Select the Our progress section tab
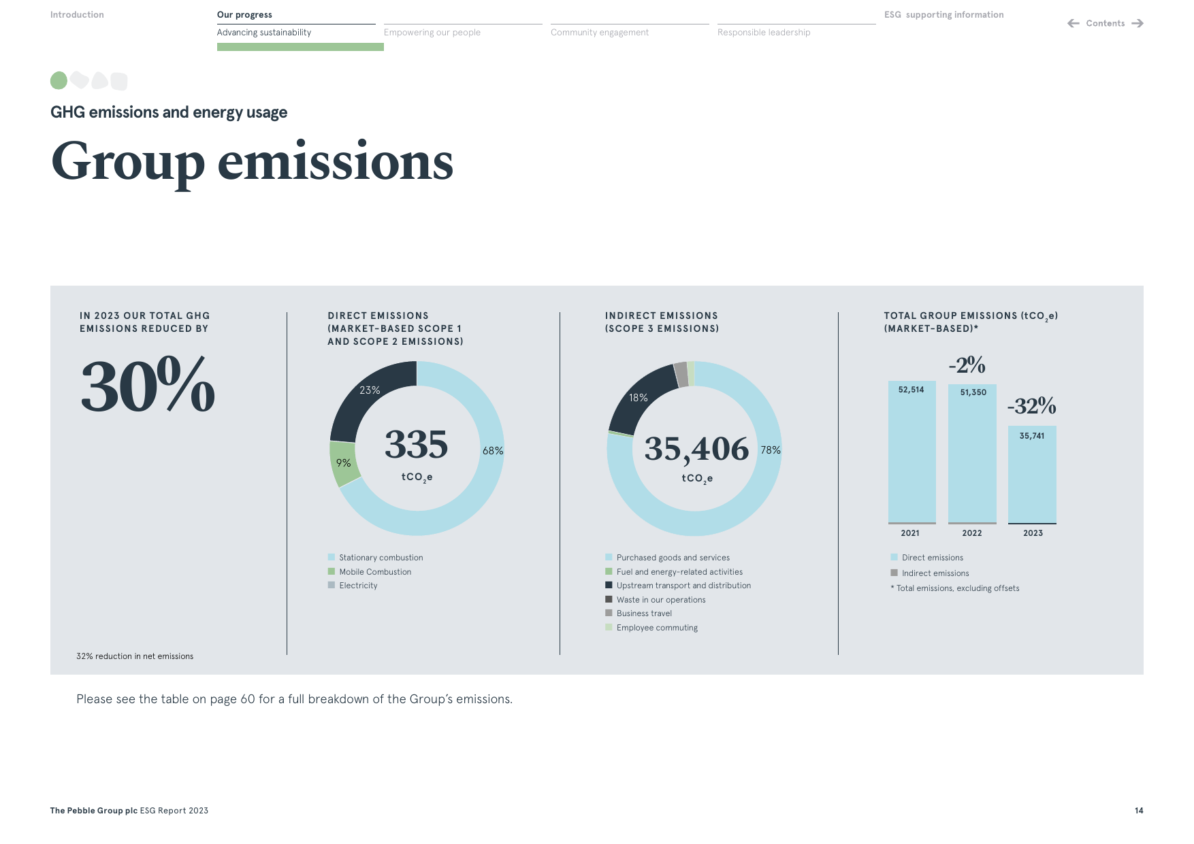1194x844 pixels. [244, 14]
